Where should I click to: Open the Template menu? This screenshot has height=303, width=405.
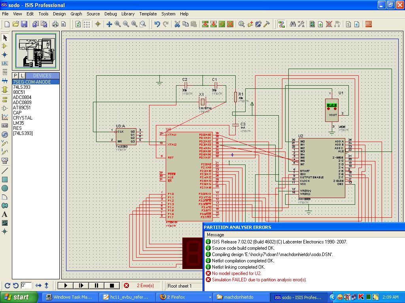148,14
